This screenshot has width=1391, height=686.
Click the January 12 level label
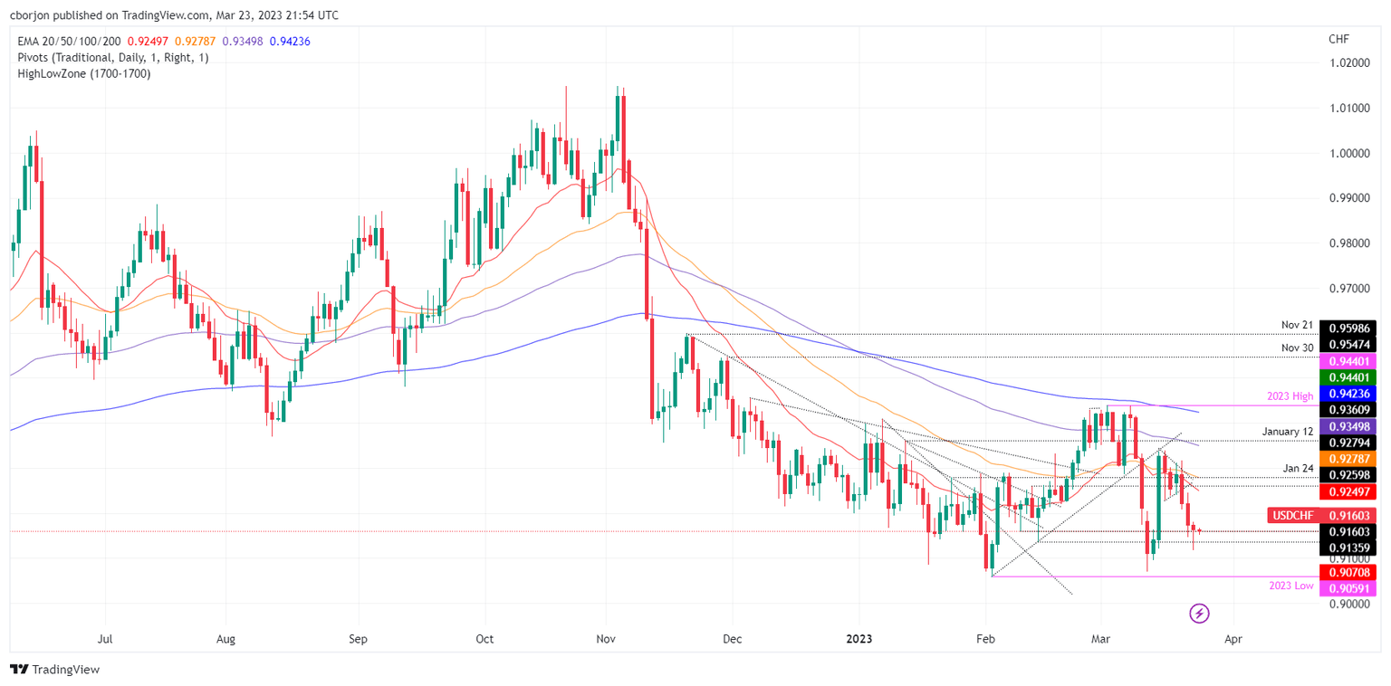coord(1286,432)
